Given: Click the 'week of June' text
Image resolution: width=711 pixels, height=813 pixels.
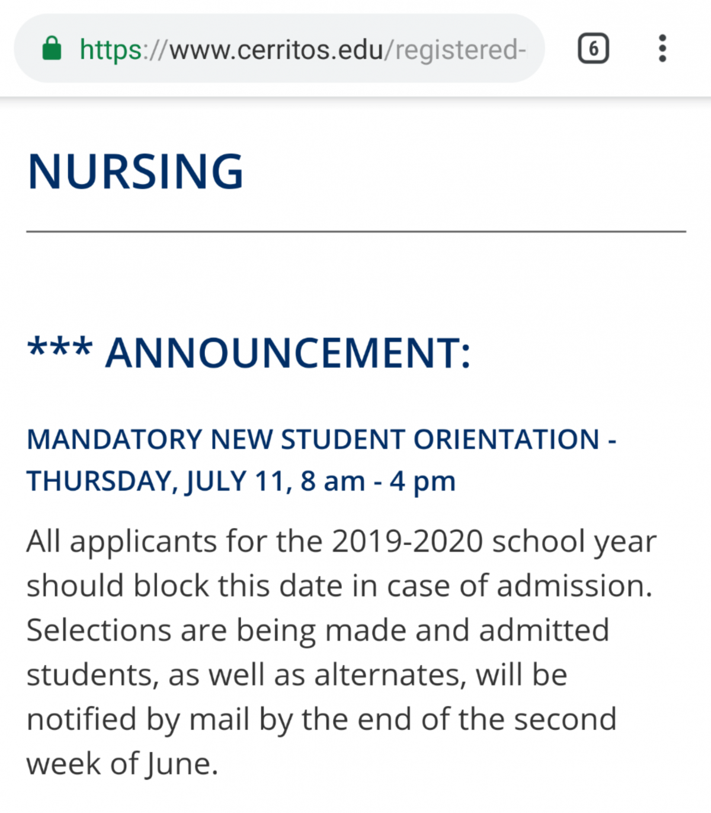Looking at the screenshot, I should pyautogui.click(x=122, y=764).
